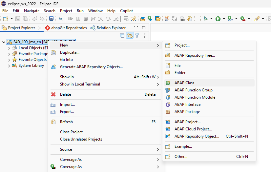Click the Resume debug toolbar icon
271x172 pixels.
71,19
